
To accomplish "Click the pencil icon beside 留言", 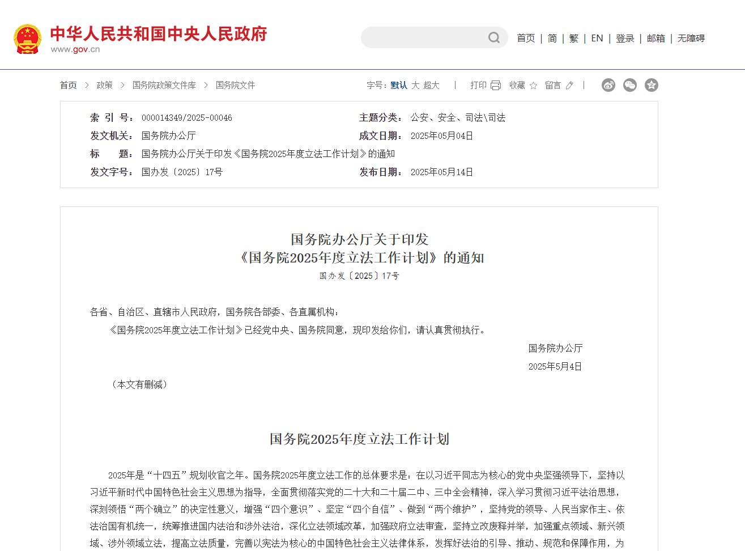I will pyautogui.click(x=569, y=85).
